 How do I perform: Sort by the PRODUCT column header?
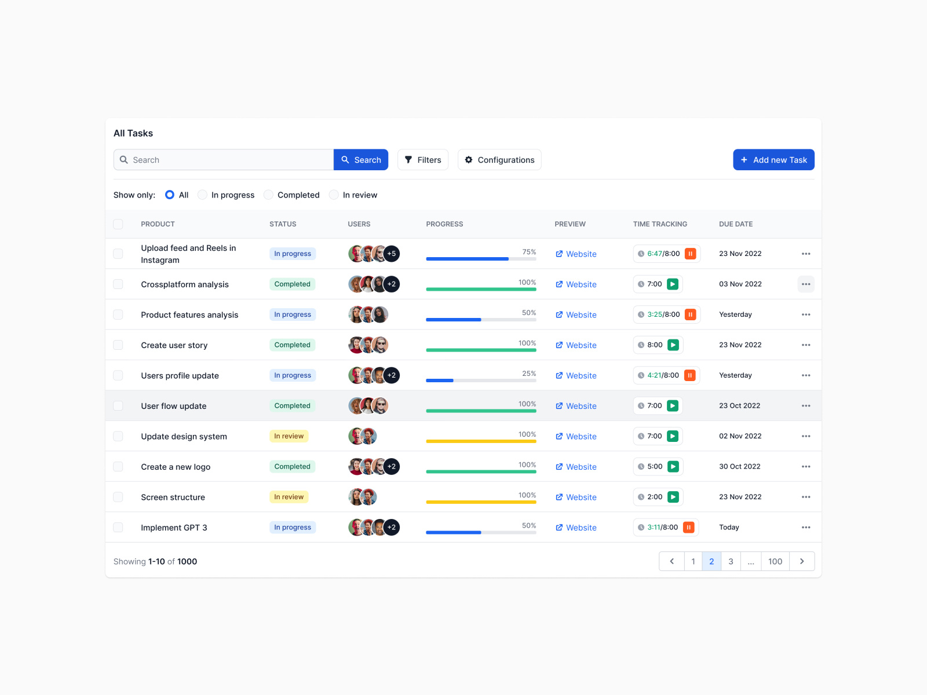[158, 224]
